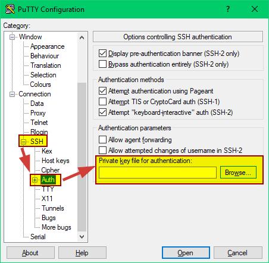This screenshot has height=263, width=269.
Task: Select the Serial category
Action: coord(38,237)
